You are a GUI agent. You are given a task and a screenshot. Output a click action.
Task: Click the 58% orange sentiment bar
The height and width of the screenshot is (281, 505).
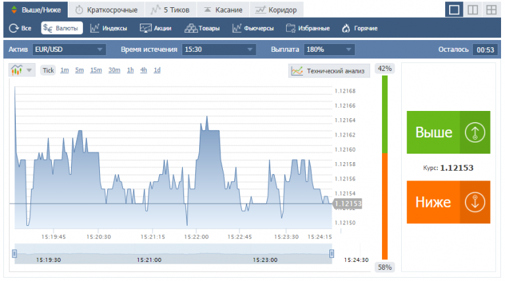(x=385, y=206)
